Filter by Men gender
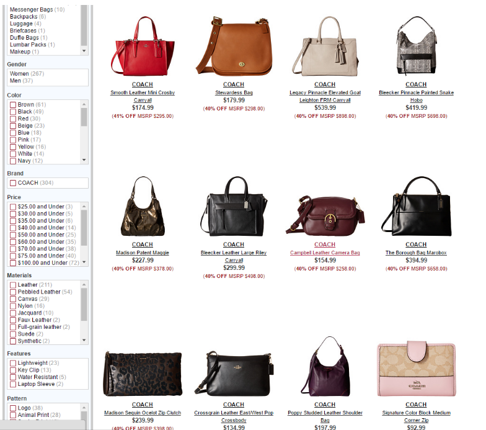Screen dimensions: 486x430 click(21, 81)
